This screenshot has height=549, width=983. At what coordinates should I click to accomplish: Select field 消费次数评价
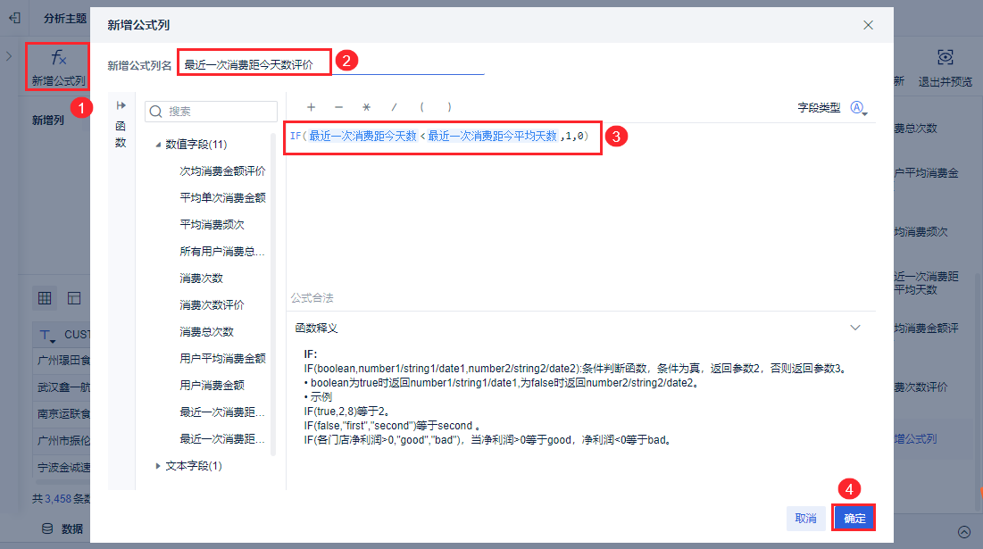tap(212, 305)
